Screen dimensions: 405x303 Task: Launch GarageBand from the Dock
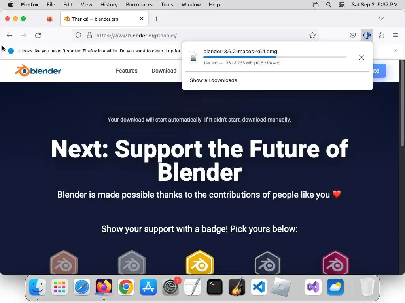point(237,287)
